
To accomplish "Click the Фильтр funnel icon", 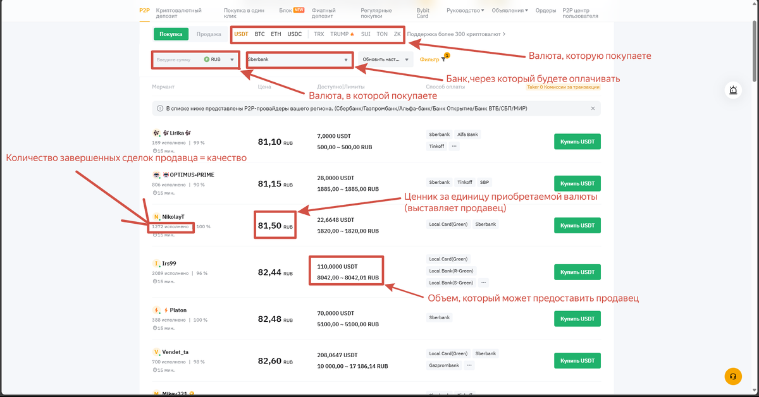I will (444, 59).
